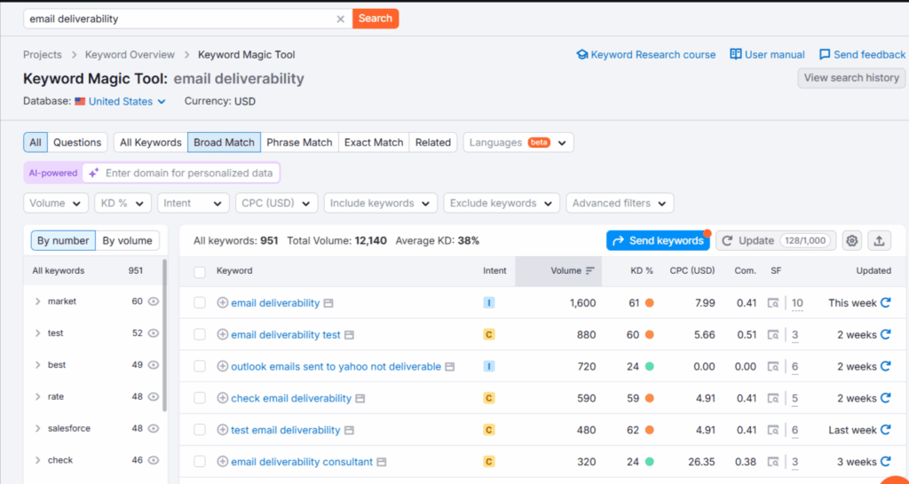Check the check email deliverability row checkbox

point(200,398)
